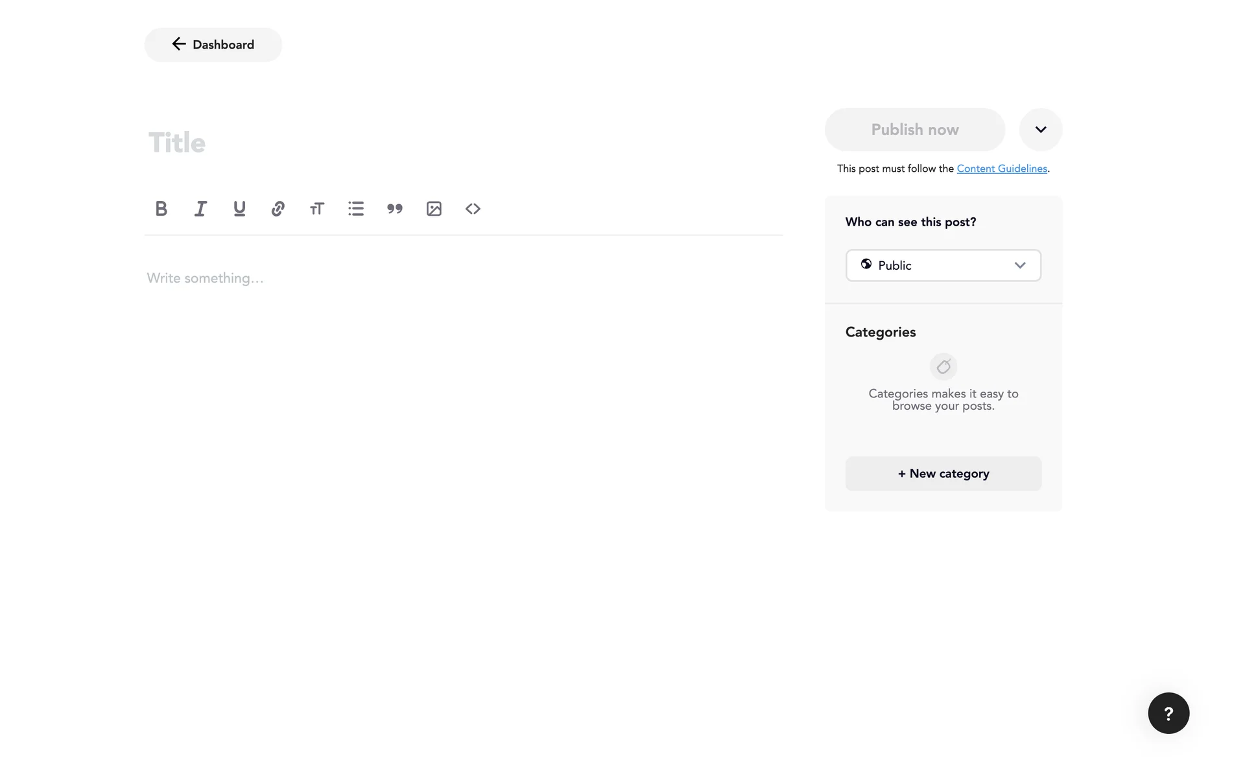Image resolution: width=1245 pixels, height=778 pixels.
Task: Open the help question mark button
Action: pyautogui.click(x=1168, y=713)
